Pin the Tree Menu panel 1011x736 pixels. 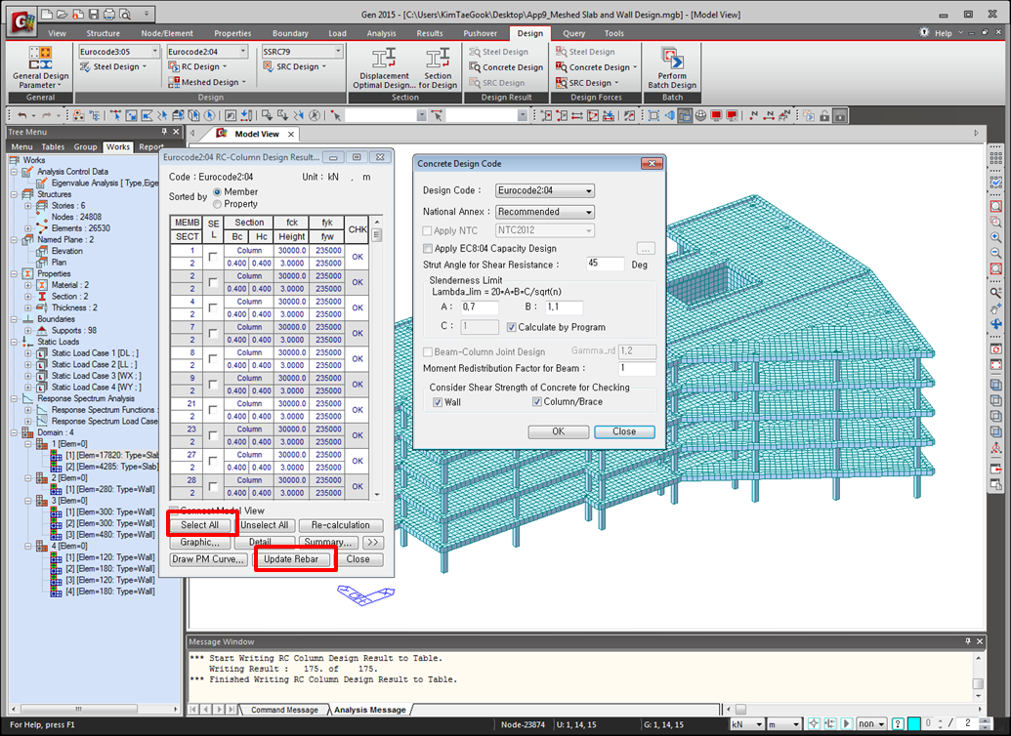[164, 132]
